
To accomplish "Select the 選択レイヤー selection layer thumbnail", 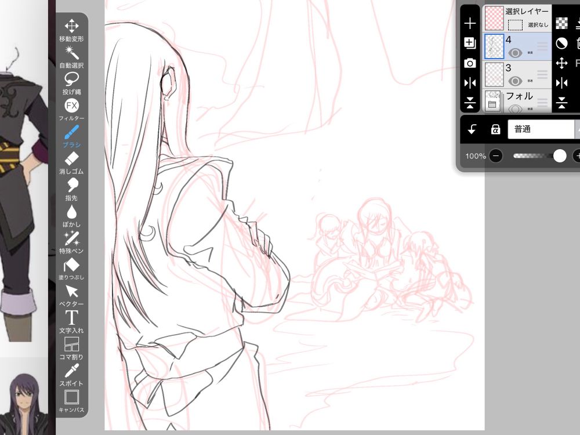I will coord(494,18).
